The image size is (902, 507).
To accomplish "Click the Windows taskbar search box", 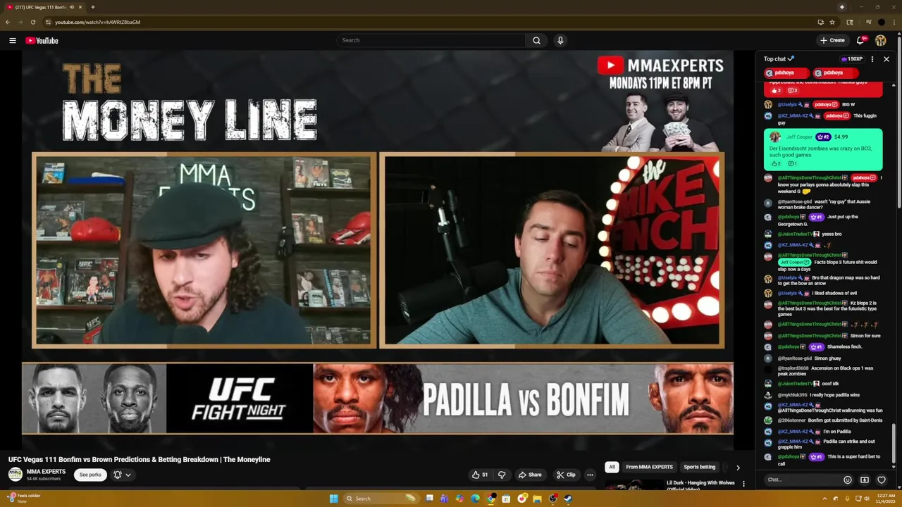I will click(381, 499).
